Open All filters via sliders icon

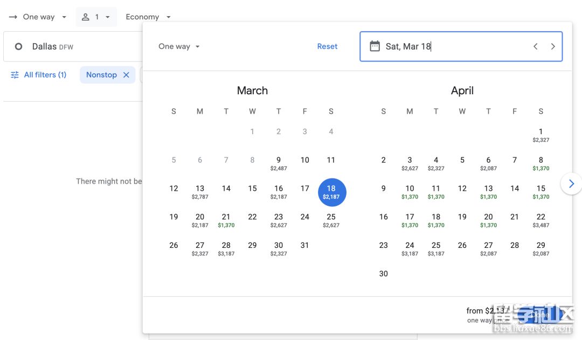(15, 75)
